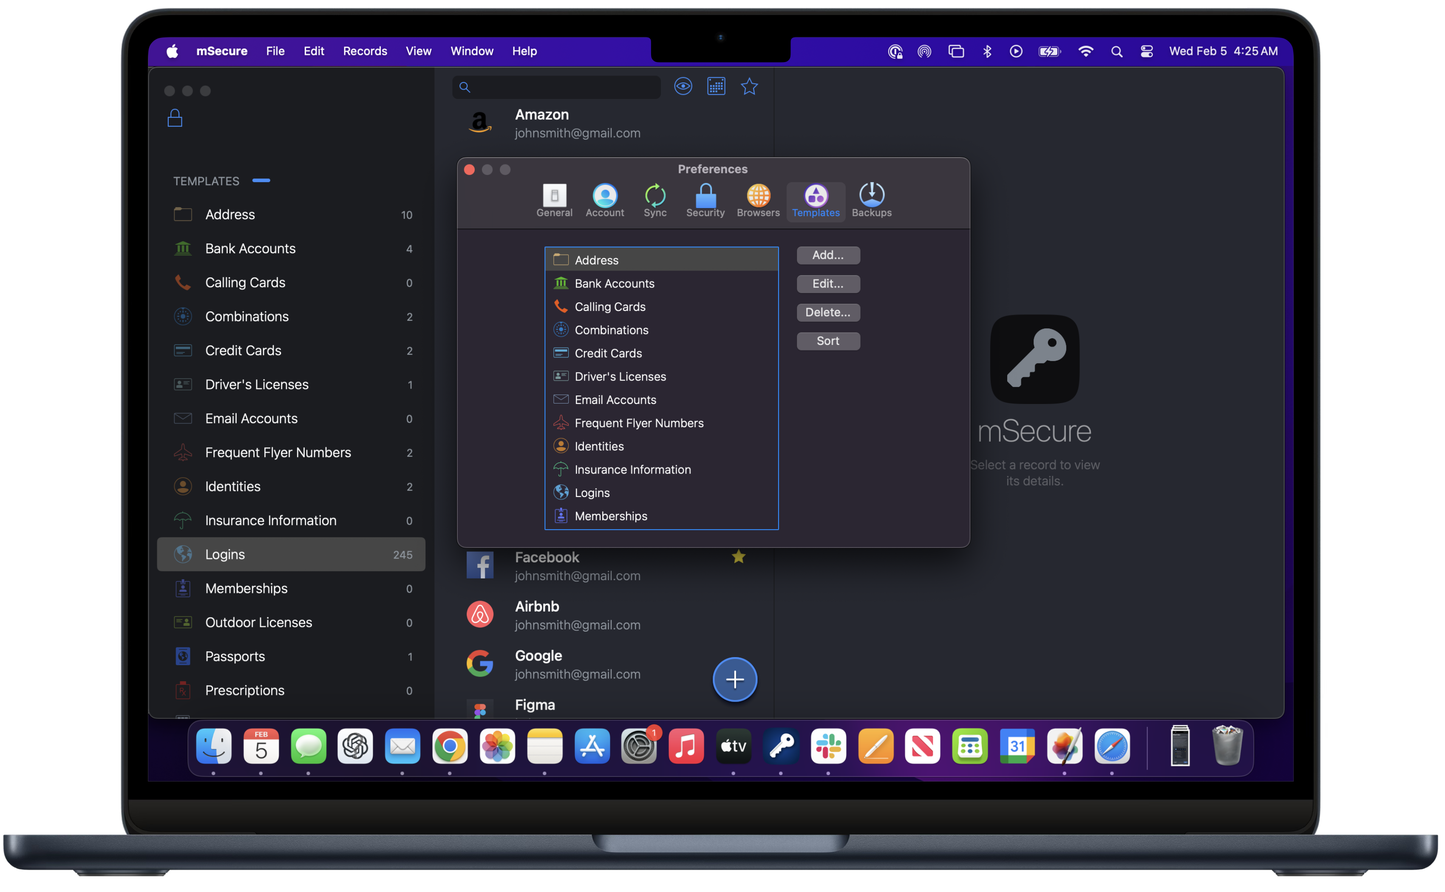Click the lock icon in sidebar

click(x=175, y=118)
